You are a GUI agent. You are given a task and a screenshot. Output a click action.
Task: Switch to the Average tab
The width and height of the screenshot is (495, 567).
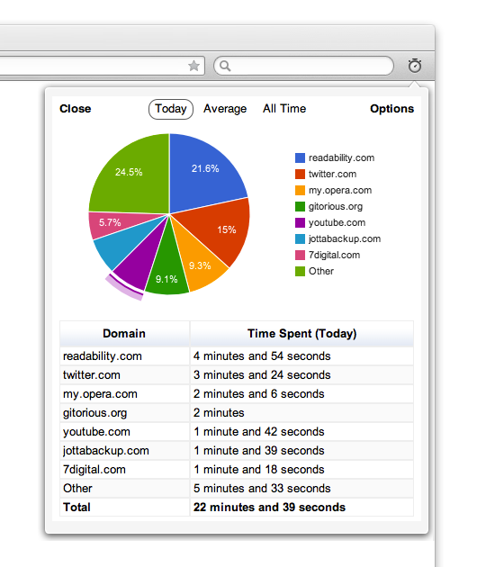click(225, 109)
